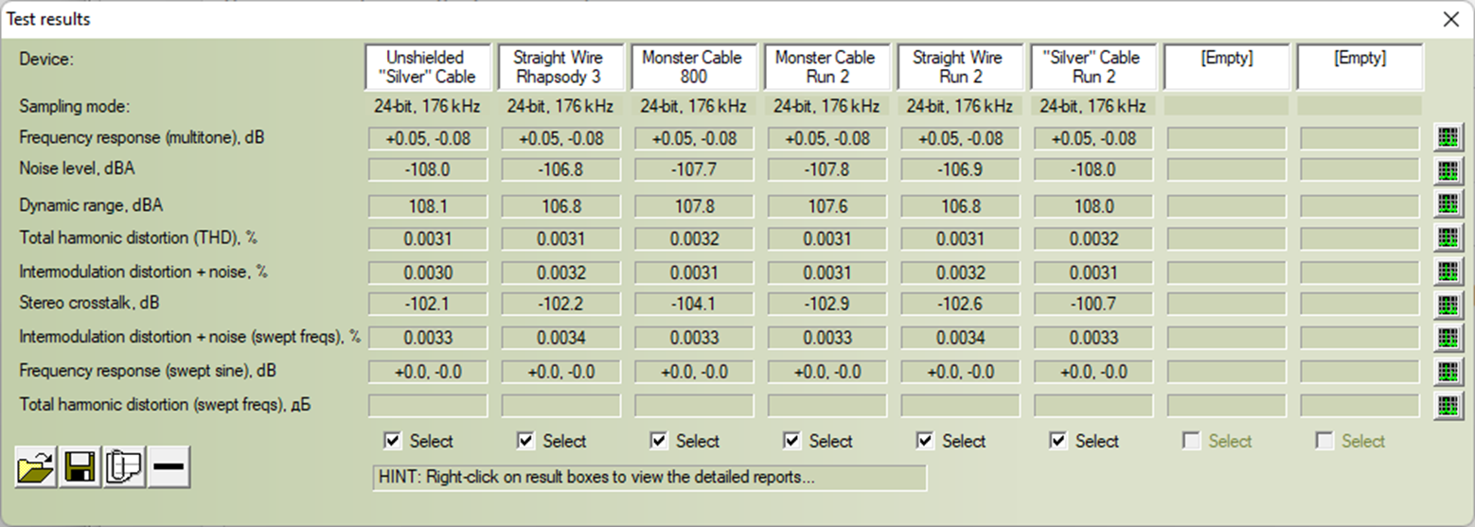
Task: Open intermodulation distortion + noise graph icon
Action: point(1448,272)
